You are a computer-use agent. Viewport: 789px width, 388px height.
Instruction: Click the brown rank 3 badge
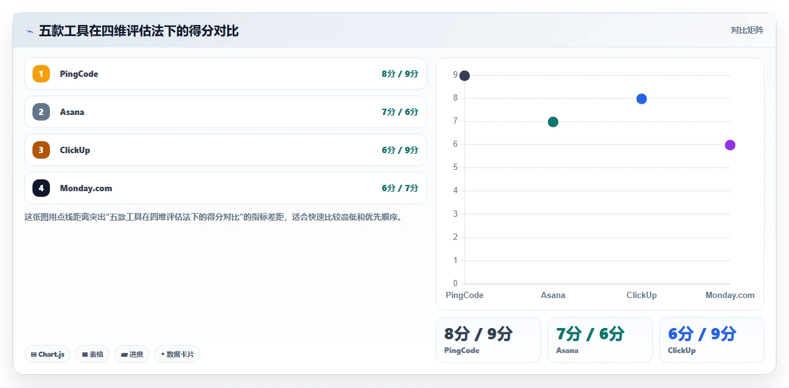[41, 150]
